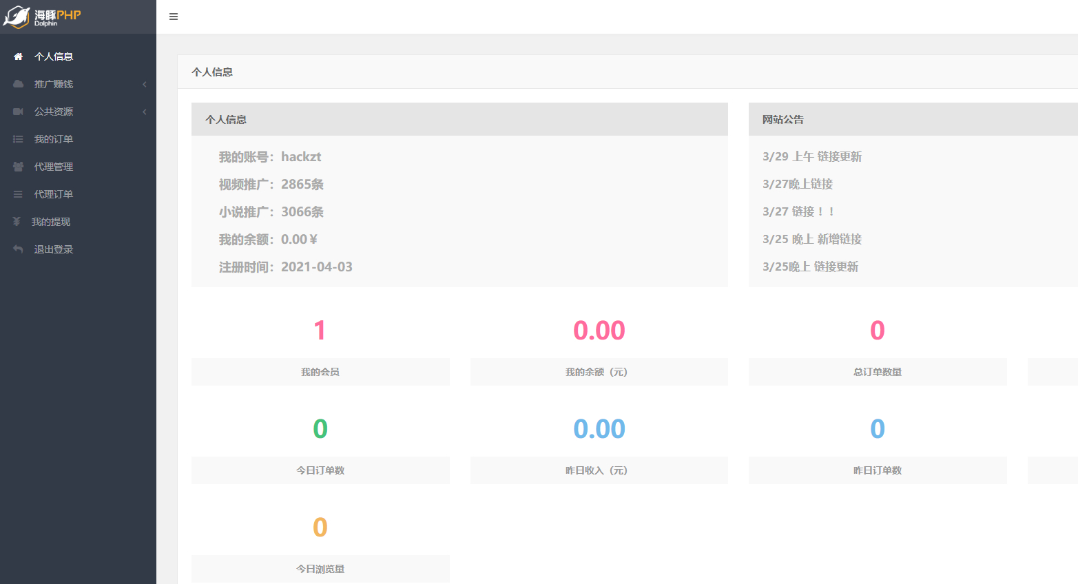Image resolution: width=1078 pixels, height=584 pixels.
Task: Open announcement 3/27晚上链接
Action: [x=798, y=184]
